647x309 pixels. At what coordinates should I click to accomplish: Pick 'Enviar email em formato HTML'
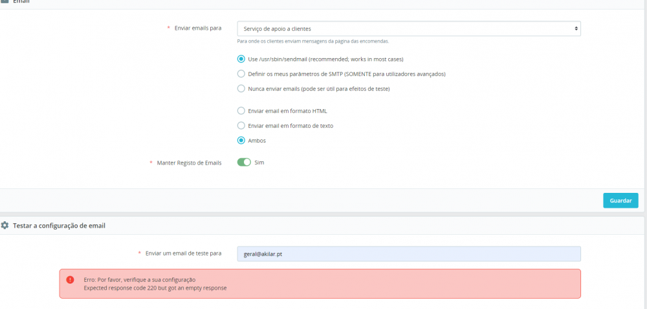(241, 110)
